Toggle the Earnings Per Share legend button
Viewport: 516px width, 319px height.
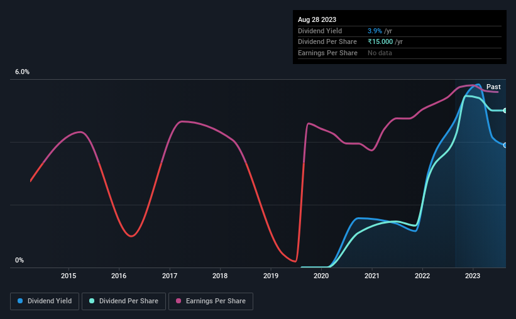click(211, 301)
